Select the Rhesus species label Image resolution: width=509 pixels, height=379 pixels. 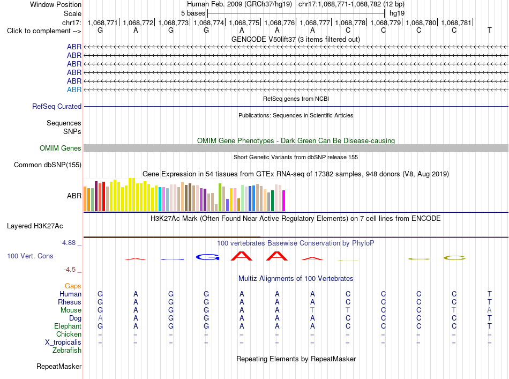coord(70,302)
